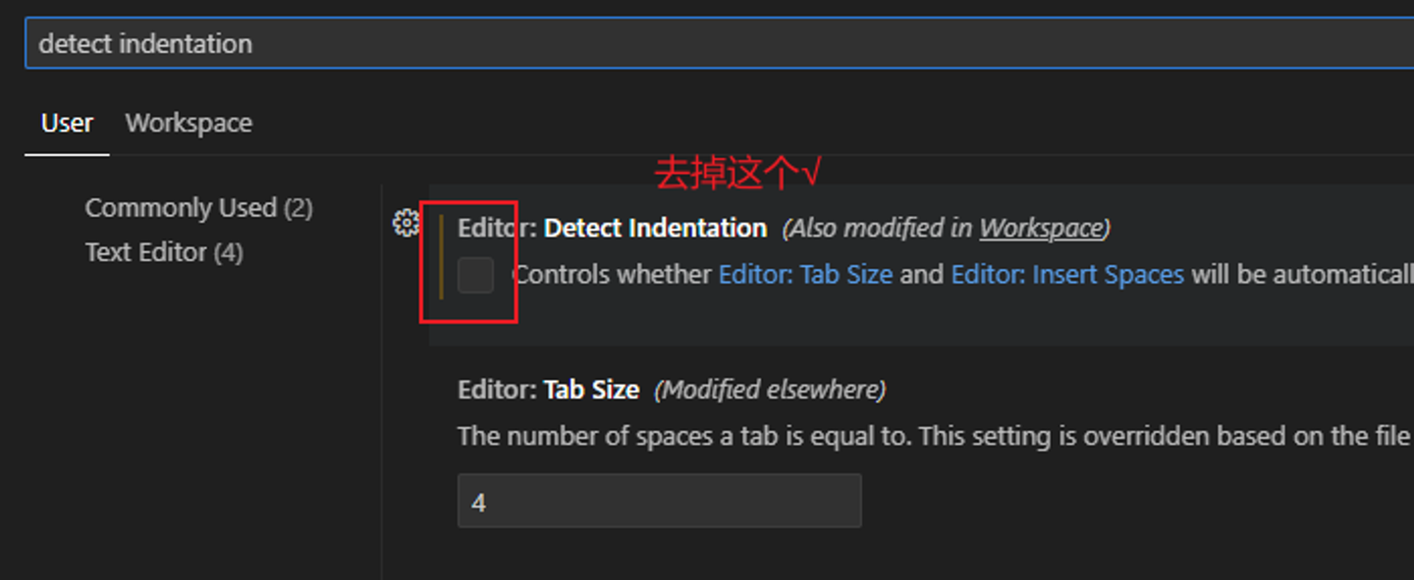This screenshot has width=1414, height=580.
Task: Open the gear icon next to Detect Indentation
Action: pyautogui.click(x=404, y=224)
